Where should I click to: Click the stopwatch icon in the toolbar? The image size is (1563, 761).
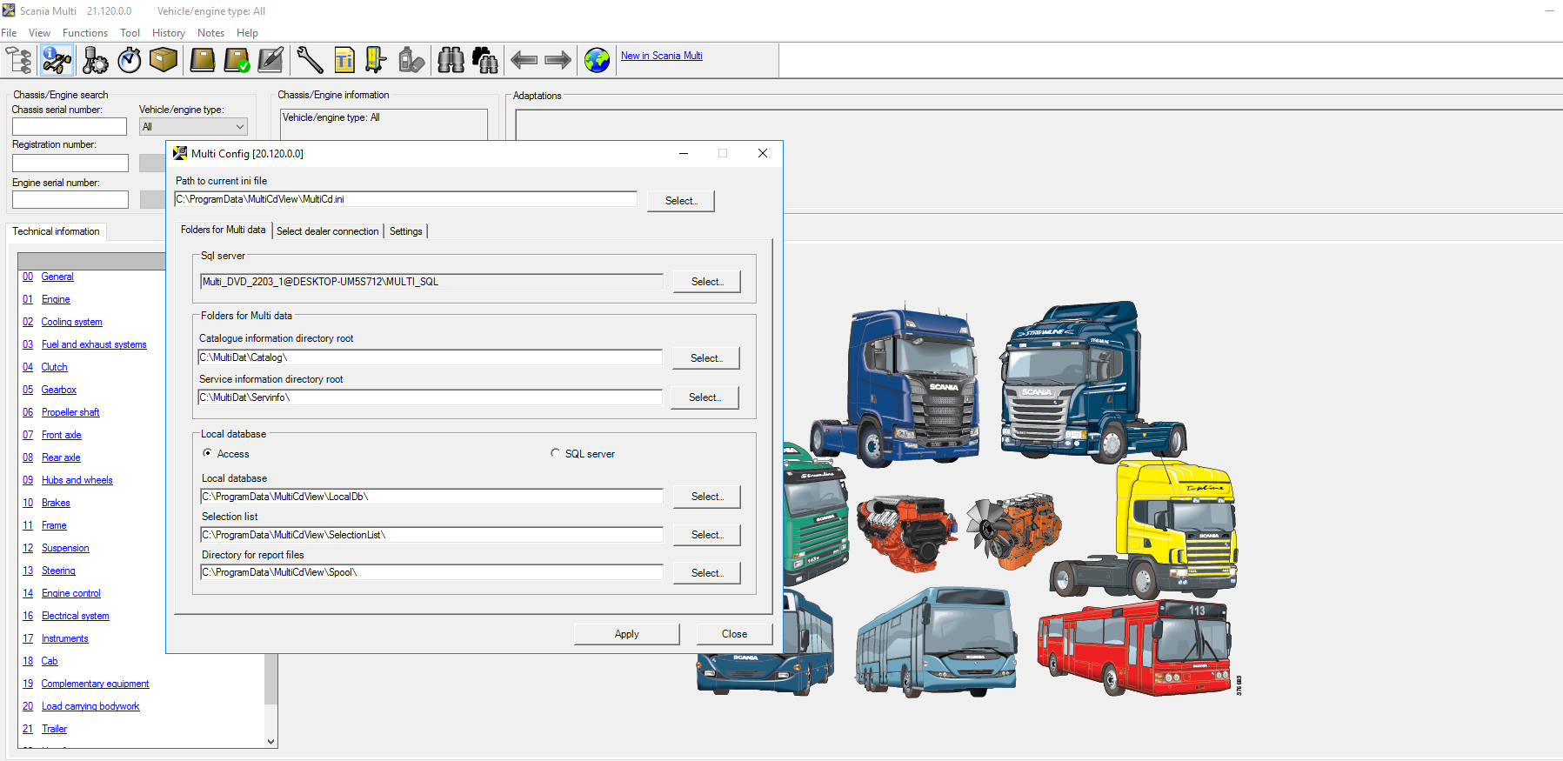pyautogui.click(x=130, y=60)
